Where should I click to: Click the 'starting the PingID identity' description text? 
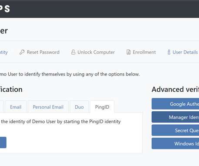[x=92, y=121]
